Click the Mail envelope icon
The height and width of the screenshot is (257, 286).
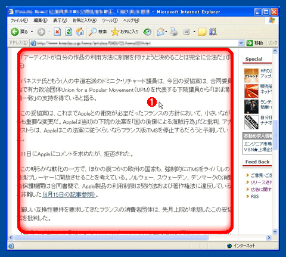pyautogui.click(x=160, y=32)
